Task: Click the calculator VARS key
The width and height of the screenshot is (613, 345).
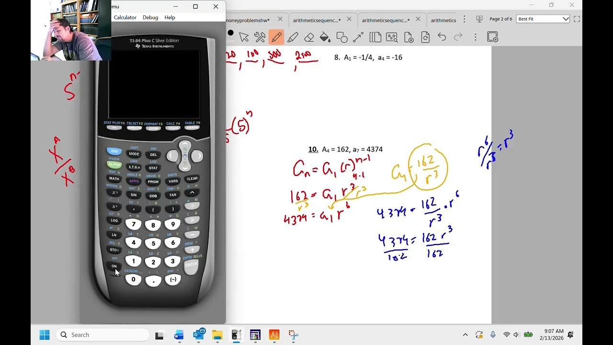Action: point(173,182)
